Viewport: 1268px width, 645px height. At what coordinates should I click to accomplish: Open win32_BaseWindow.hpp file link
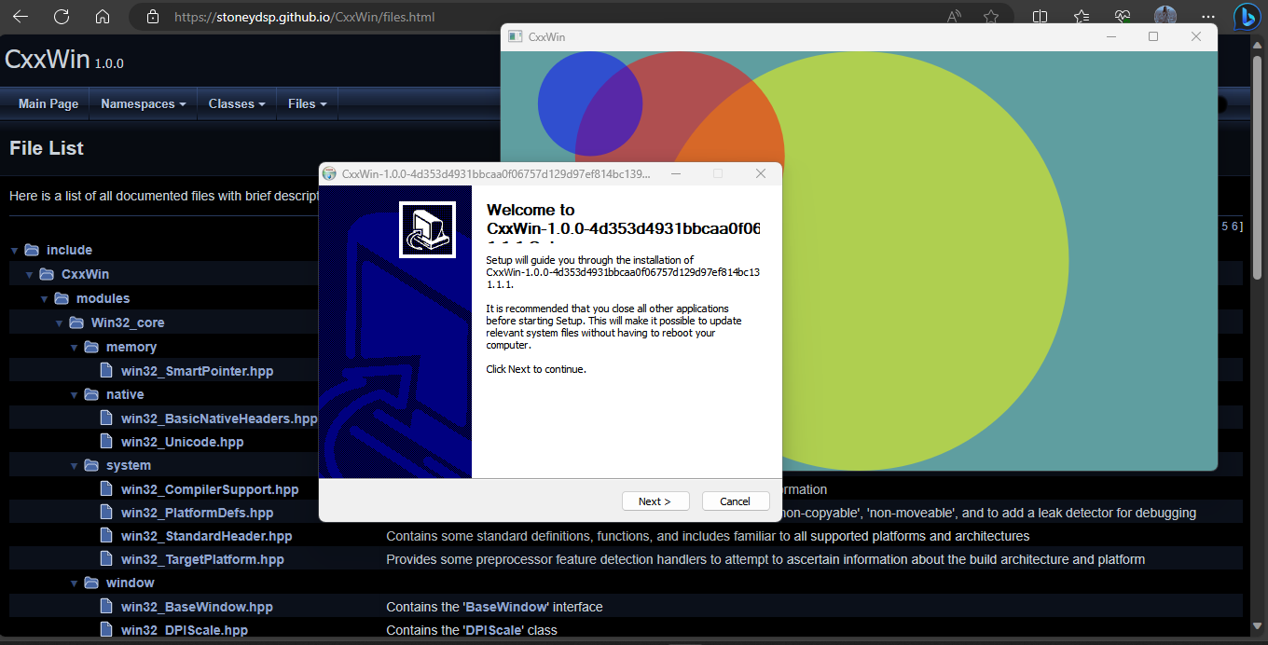(x=197, y=607)
